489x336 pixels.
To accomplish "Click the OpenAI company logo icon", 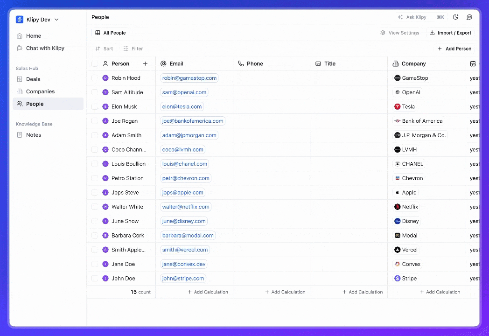I will coord(398,92).
